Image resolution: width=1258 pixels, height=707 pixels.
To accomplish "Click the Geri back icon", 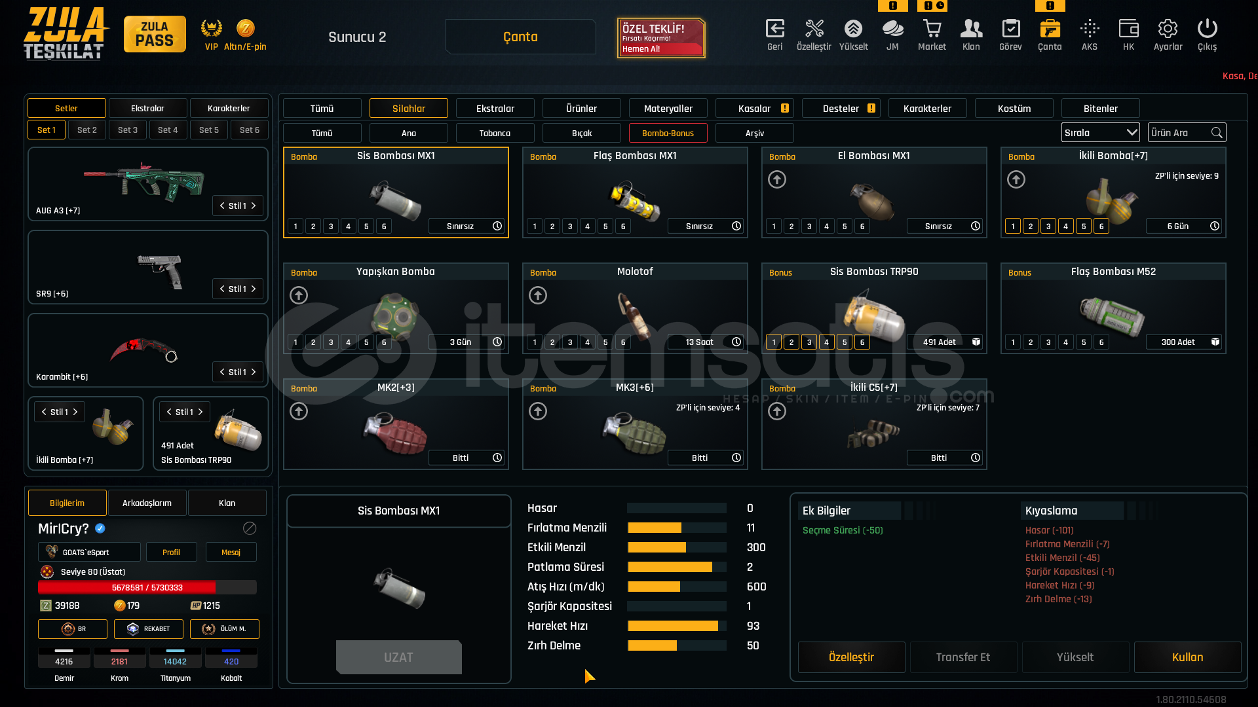I will (774, 29).
